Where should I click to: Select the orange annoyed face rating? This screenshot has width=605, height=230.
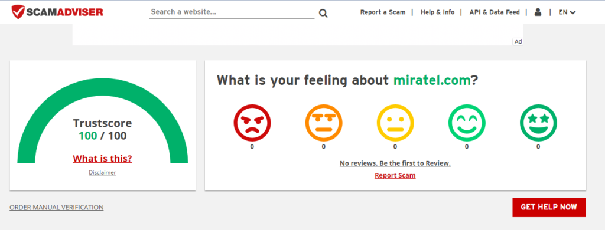323,123
